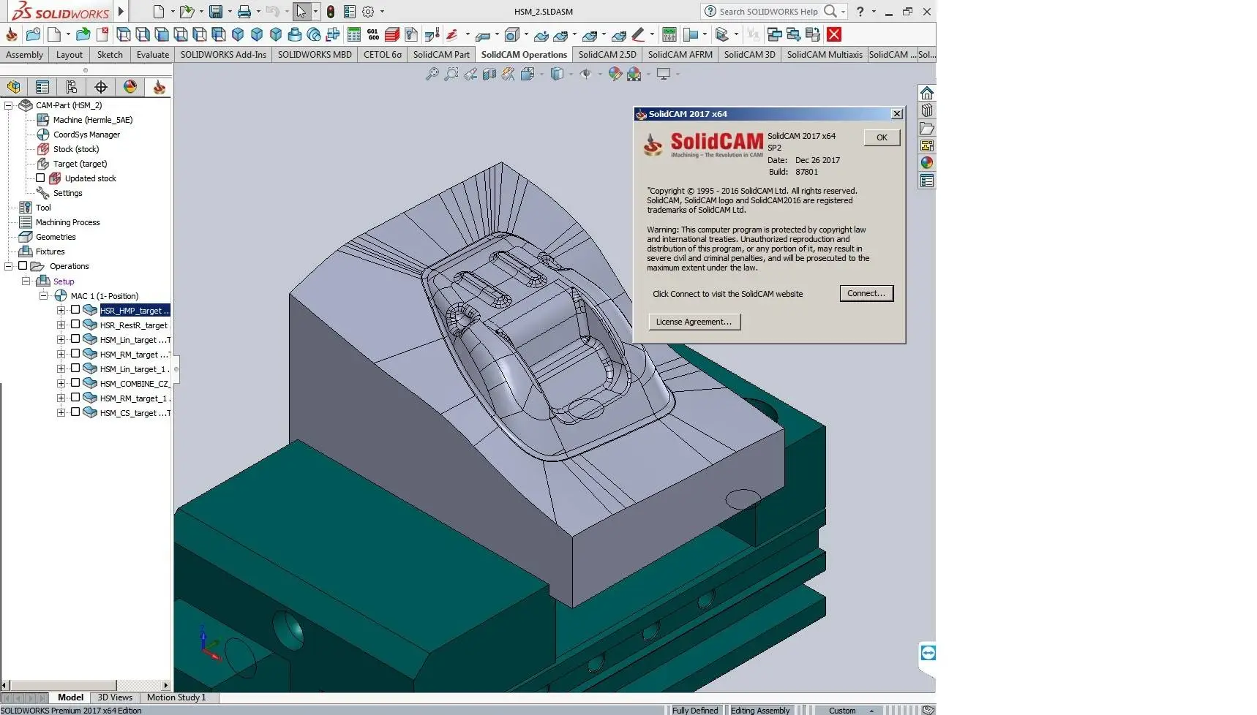Viewport: 1257px width, 715px height.
Task: Switch to the SolidCAM 2.5D tab
Action: click(x=607, y=54)
